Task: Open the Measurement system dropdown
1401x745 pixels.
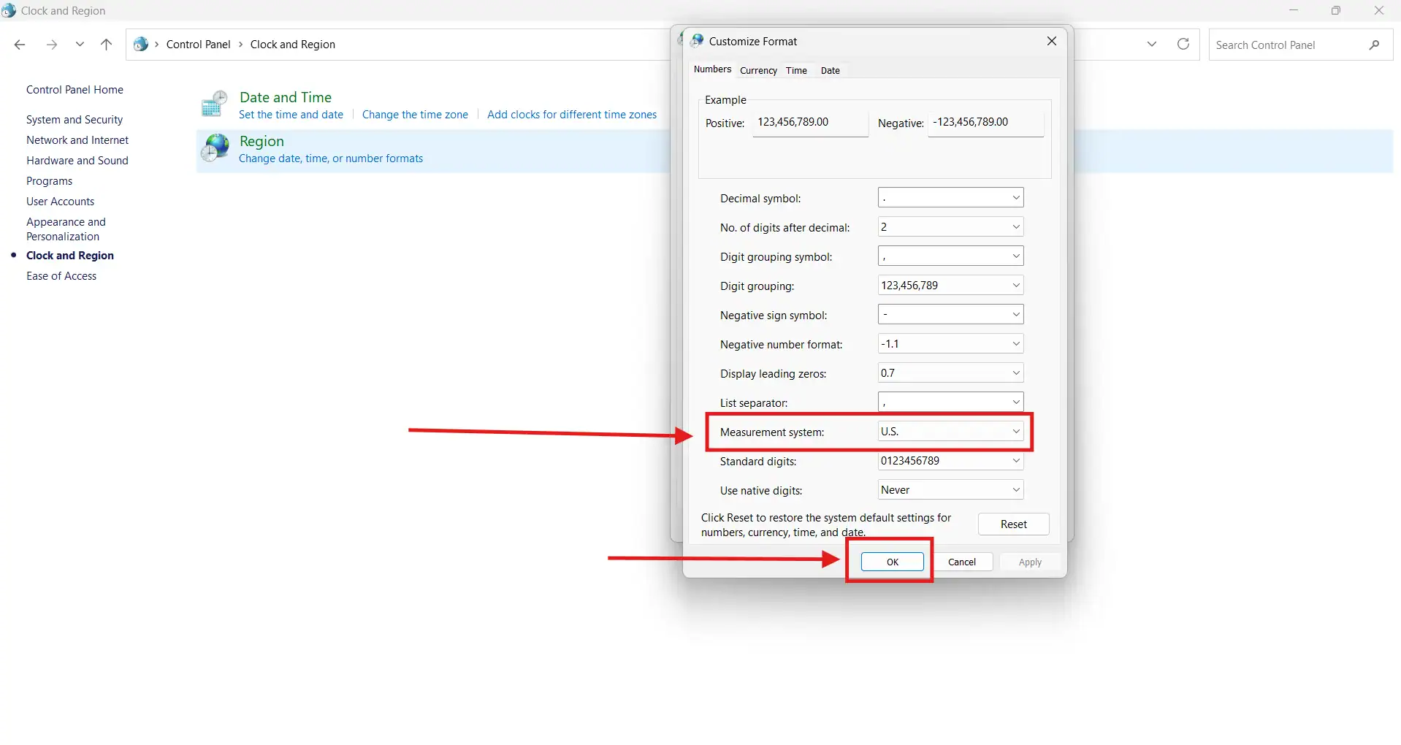Action: 950,432
